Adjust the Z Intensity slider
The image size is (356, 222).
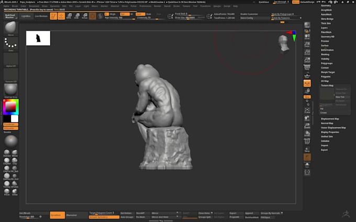pyautogui.click(x=151, y=18)
